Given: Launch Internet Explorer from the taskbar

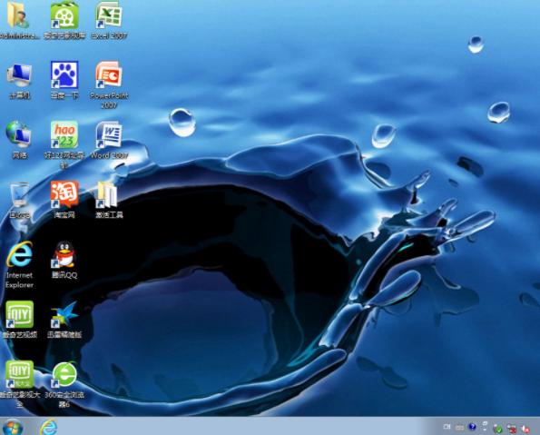Looking at the screenshot, I should point(49,427).
